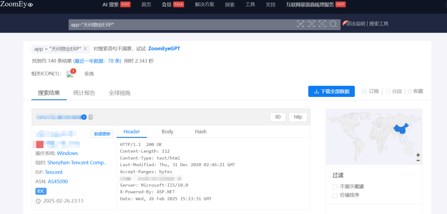Screen dimensions: 447x214
Task: Click 'Server: Microsoft-IIS/10.0' header line
Action: (154, 185)
